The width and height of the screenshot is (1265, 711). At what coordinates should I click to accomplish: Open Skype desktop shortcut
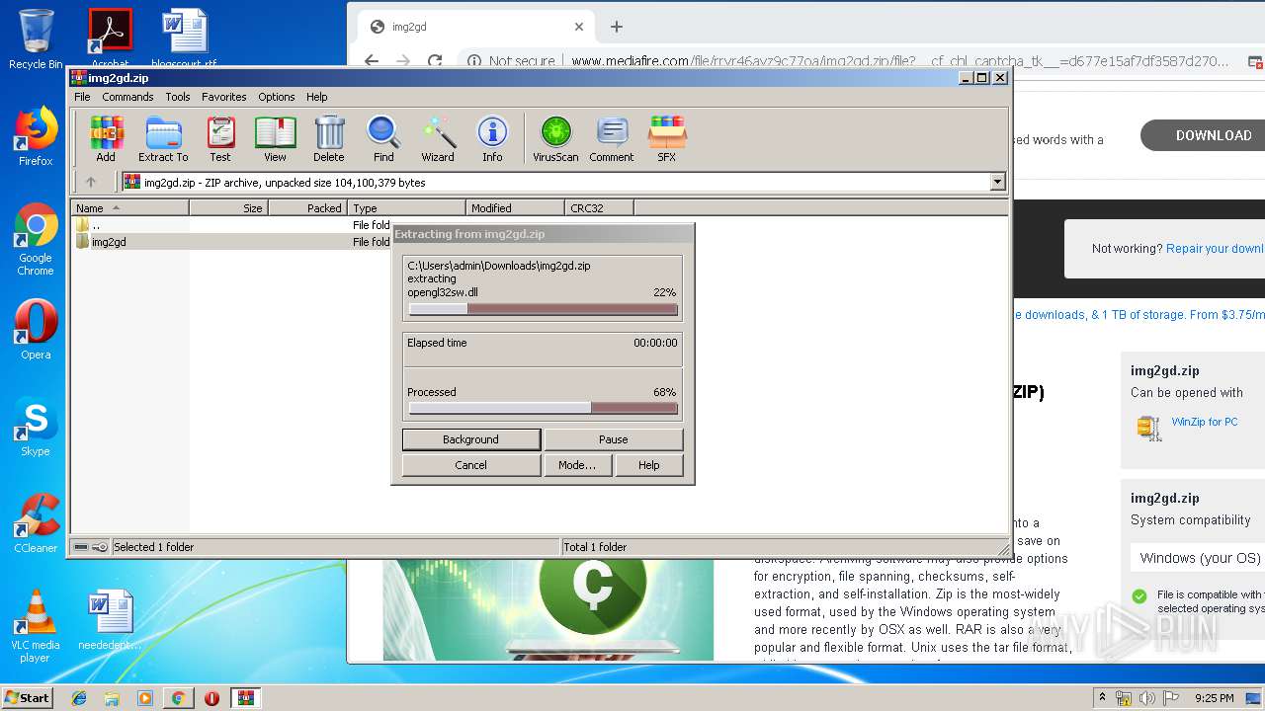[36, 427]
